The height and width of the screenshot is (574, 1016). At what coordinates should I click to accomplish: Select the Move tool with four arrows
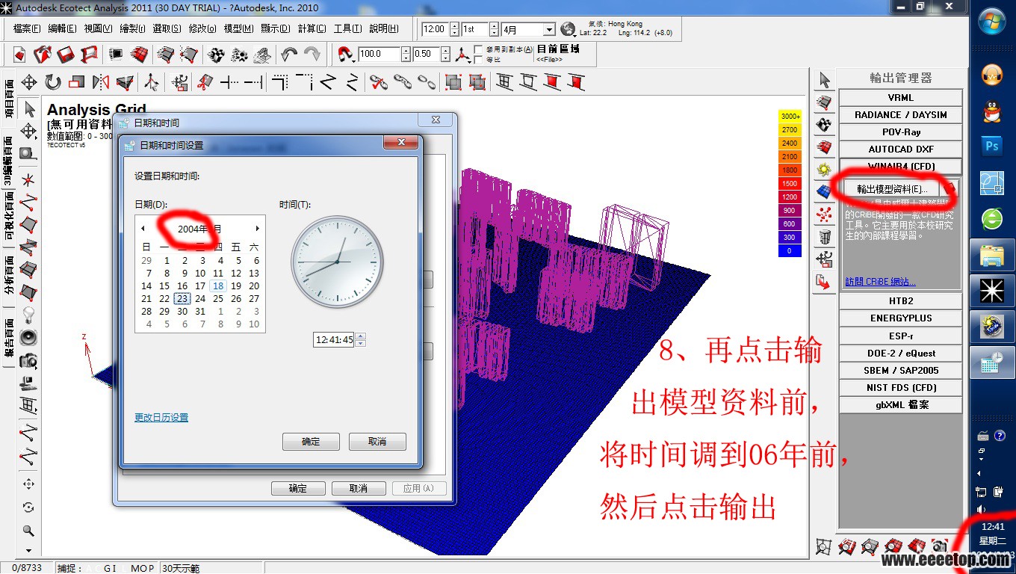tap(29, 82)
